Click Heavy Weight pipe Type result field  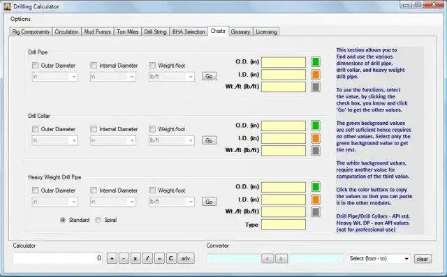click(284, 225)
